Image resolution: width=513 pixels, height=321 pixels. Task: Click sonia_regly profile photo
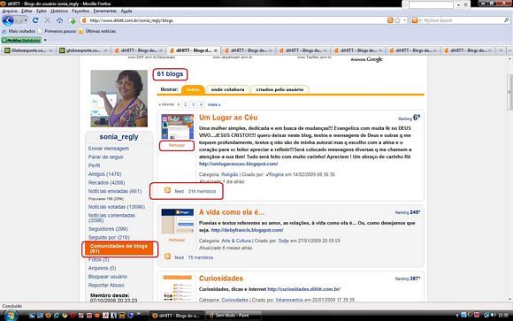coord(119,98)
